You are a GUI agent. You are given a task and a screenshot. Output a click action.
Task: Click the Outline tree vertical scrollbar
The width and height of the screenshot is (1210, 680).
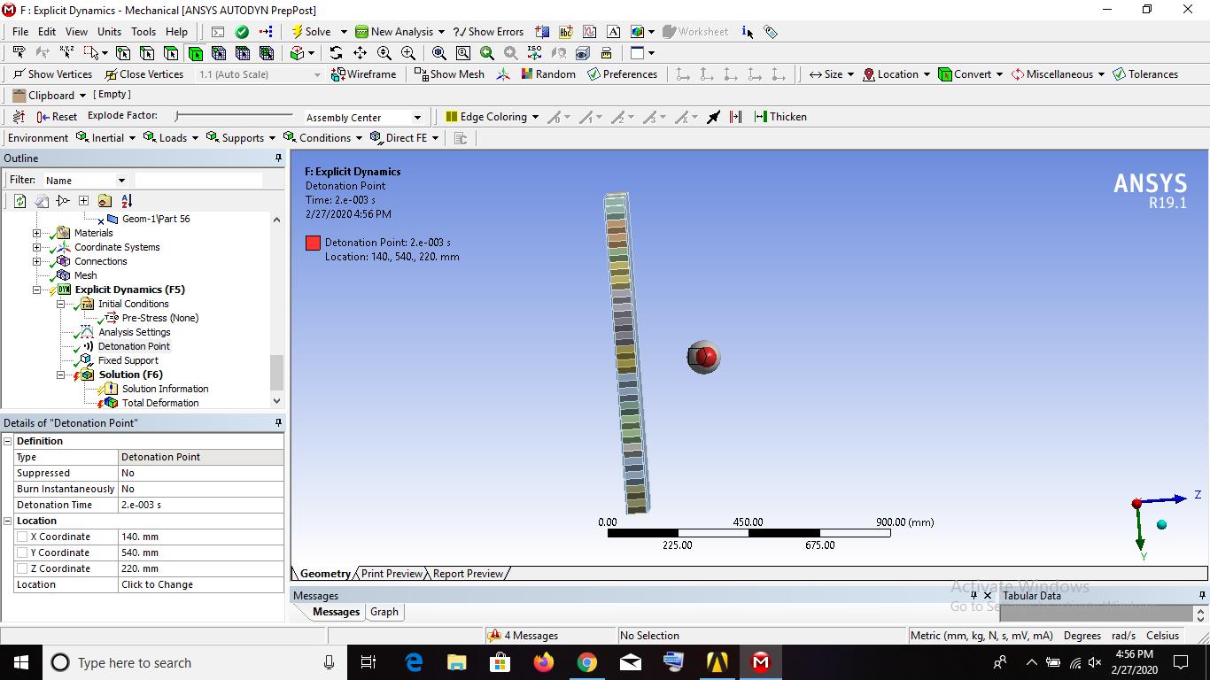click(276, 310)
